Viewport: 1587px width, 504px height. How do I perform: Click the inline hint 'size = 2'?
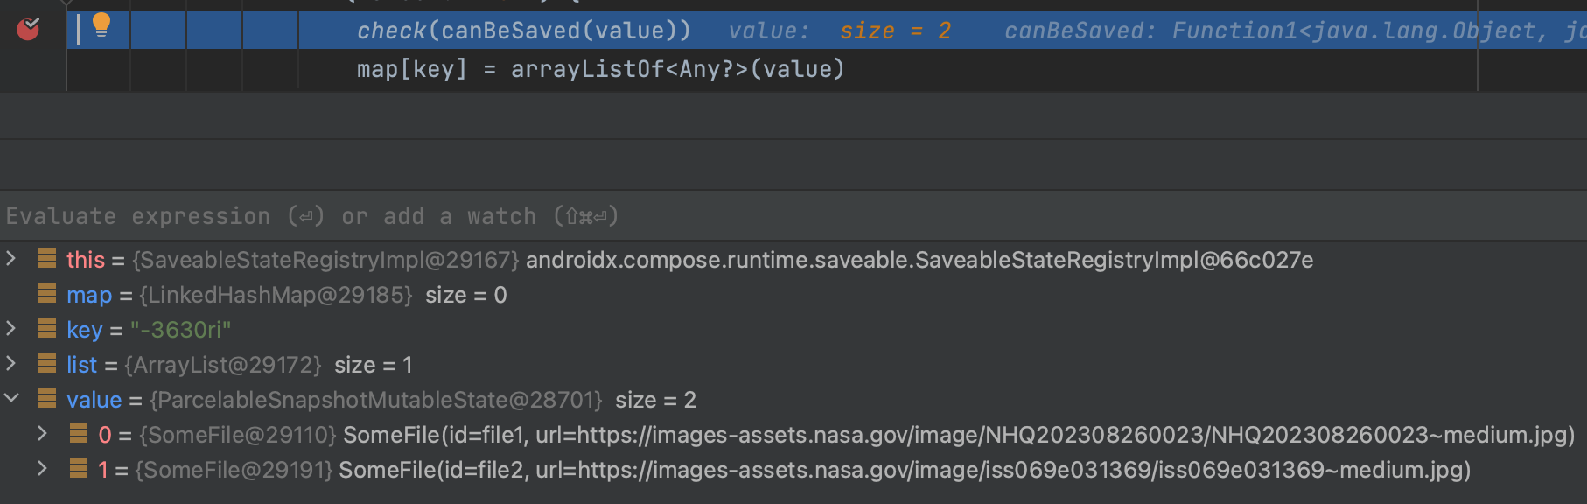point(896,29)
